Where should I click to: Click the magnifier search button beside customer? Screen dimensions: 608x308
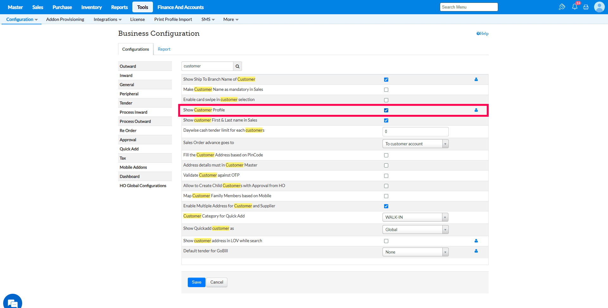click(237, 66)
